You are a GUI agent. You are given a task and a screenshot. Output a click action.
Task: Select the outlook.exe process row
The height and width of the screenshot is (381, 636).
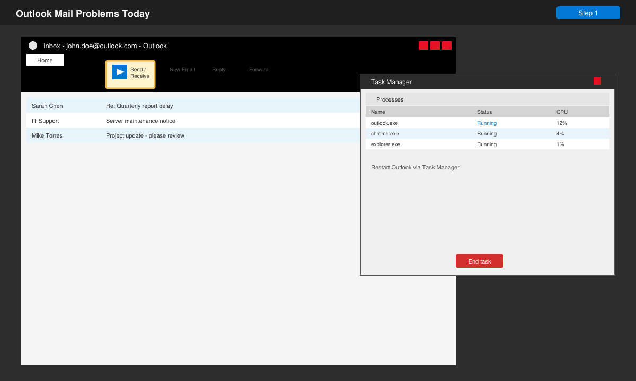pyautogui.click(x=488, y=123)
